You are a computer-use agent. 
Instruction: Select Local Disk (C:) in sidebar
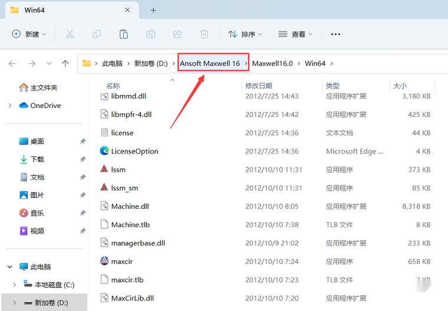tap(49, 284)
